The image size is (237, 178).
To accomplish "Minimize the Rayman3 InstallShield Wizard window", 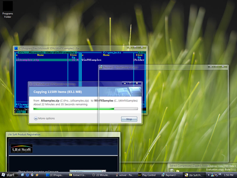I will point(211,66).
